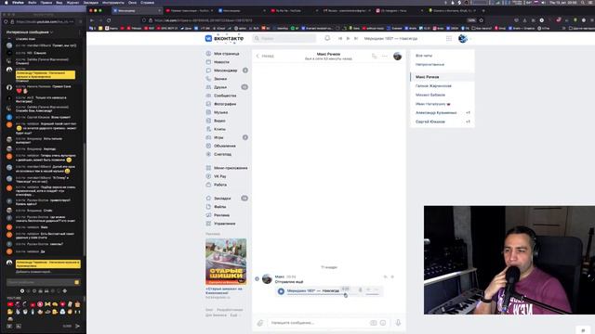Open Закладки in VK sidebar
Viewport: 595px width, 334px height.
coord(222,199)
